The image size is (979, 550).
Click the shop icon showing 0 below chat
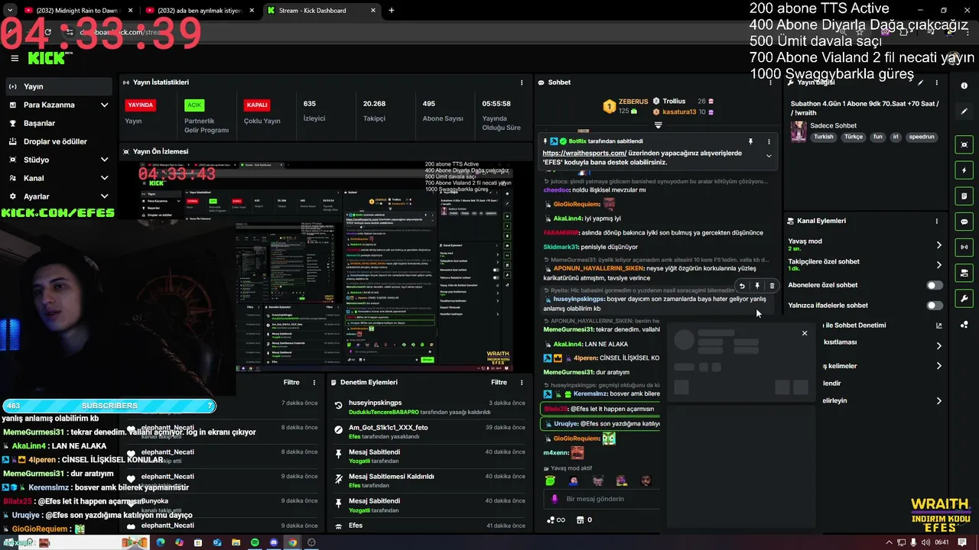point(584,520)
